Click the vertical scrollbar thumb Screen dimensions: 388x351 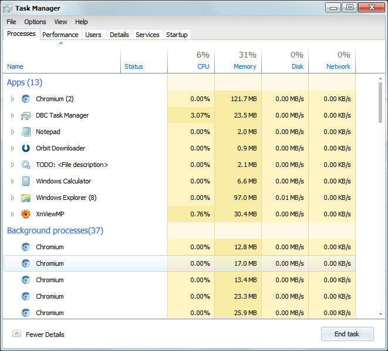380,102
